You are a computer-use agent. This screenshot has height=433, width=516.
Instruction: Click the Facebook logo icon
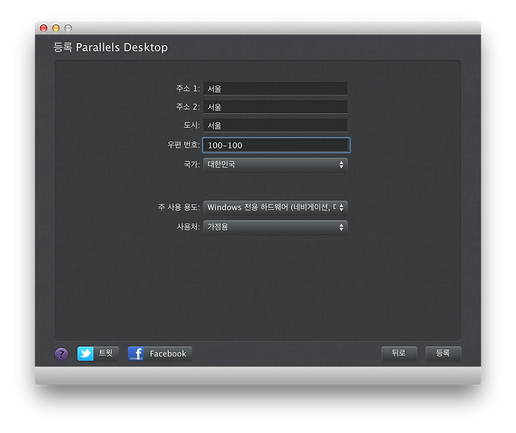point(136,354)
